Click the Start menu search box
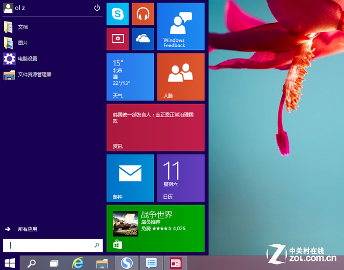Viewport: 344px width, 270px height. (51, 245)
